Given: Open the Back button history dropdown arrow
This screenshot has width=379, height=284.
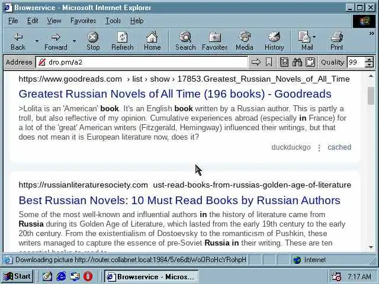Looking at the screenshot, I should tap(37, 41).
